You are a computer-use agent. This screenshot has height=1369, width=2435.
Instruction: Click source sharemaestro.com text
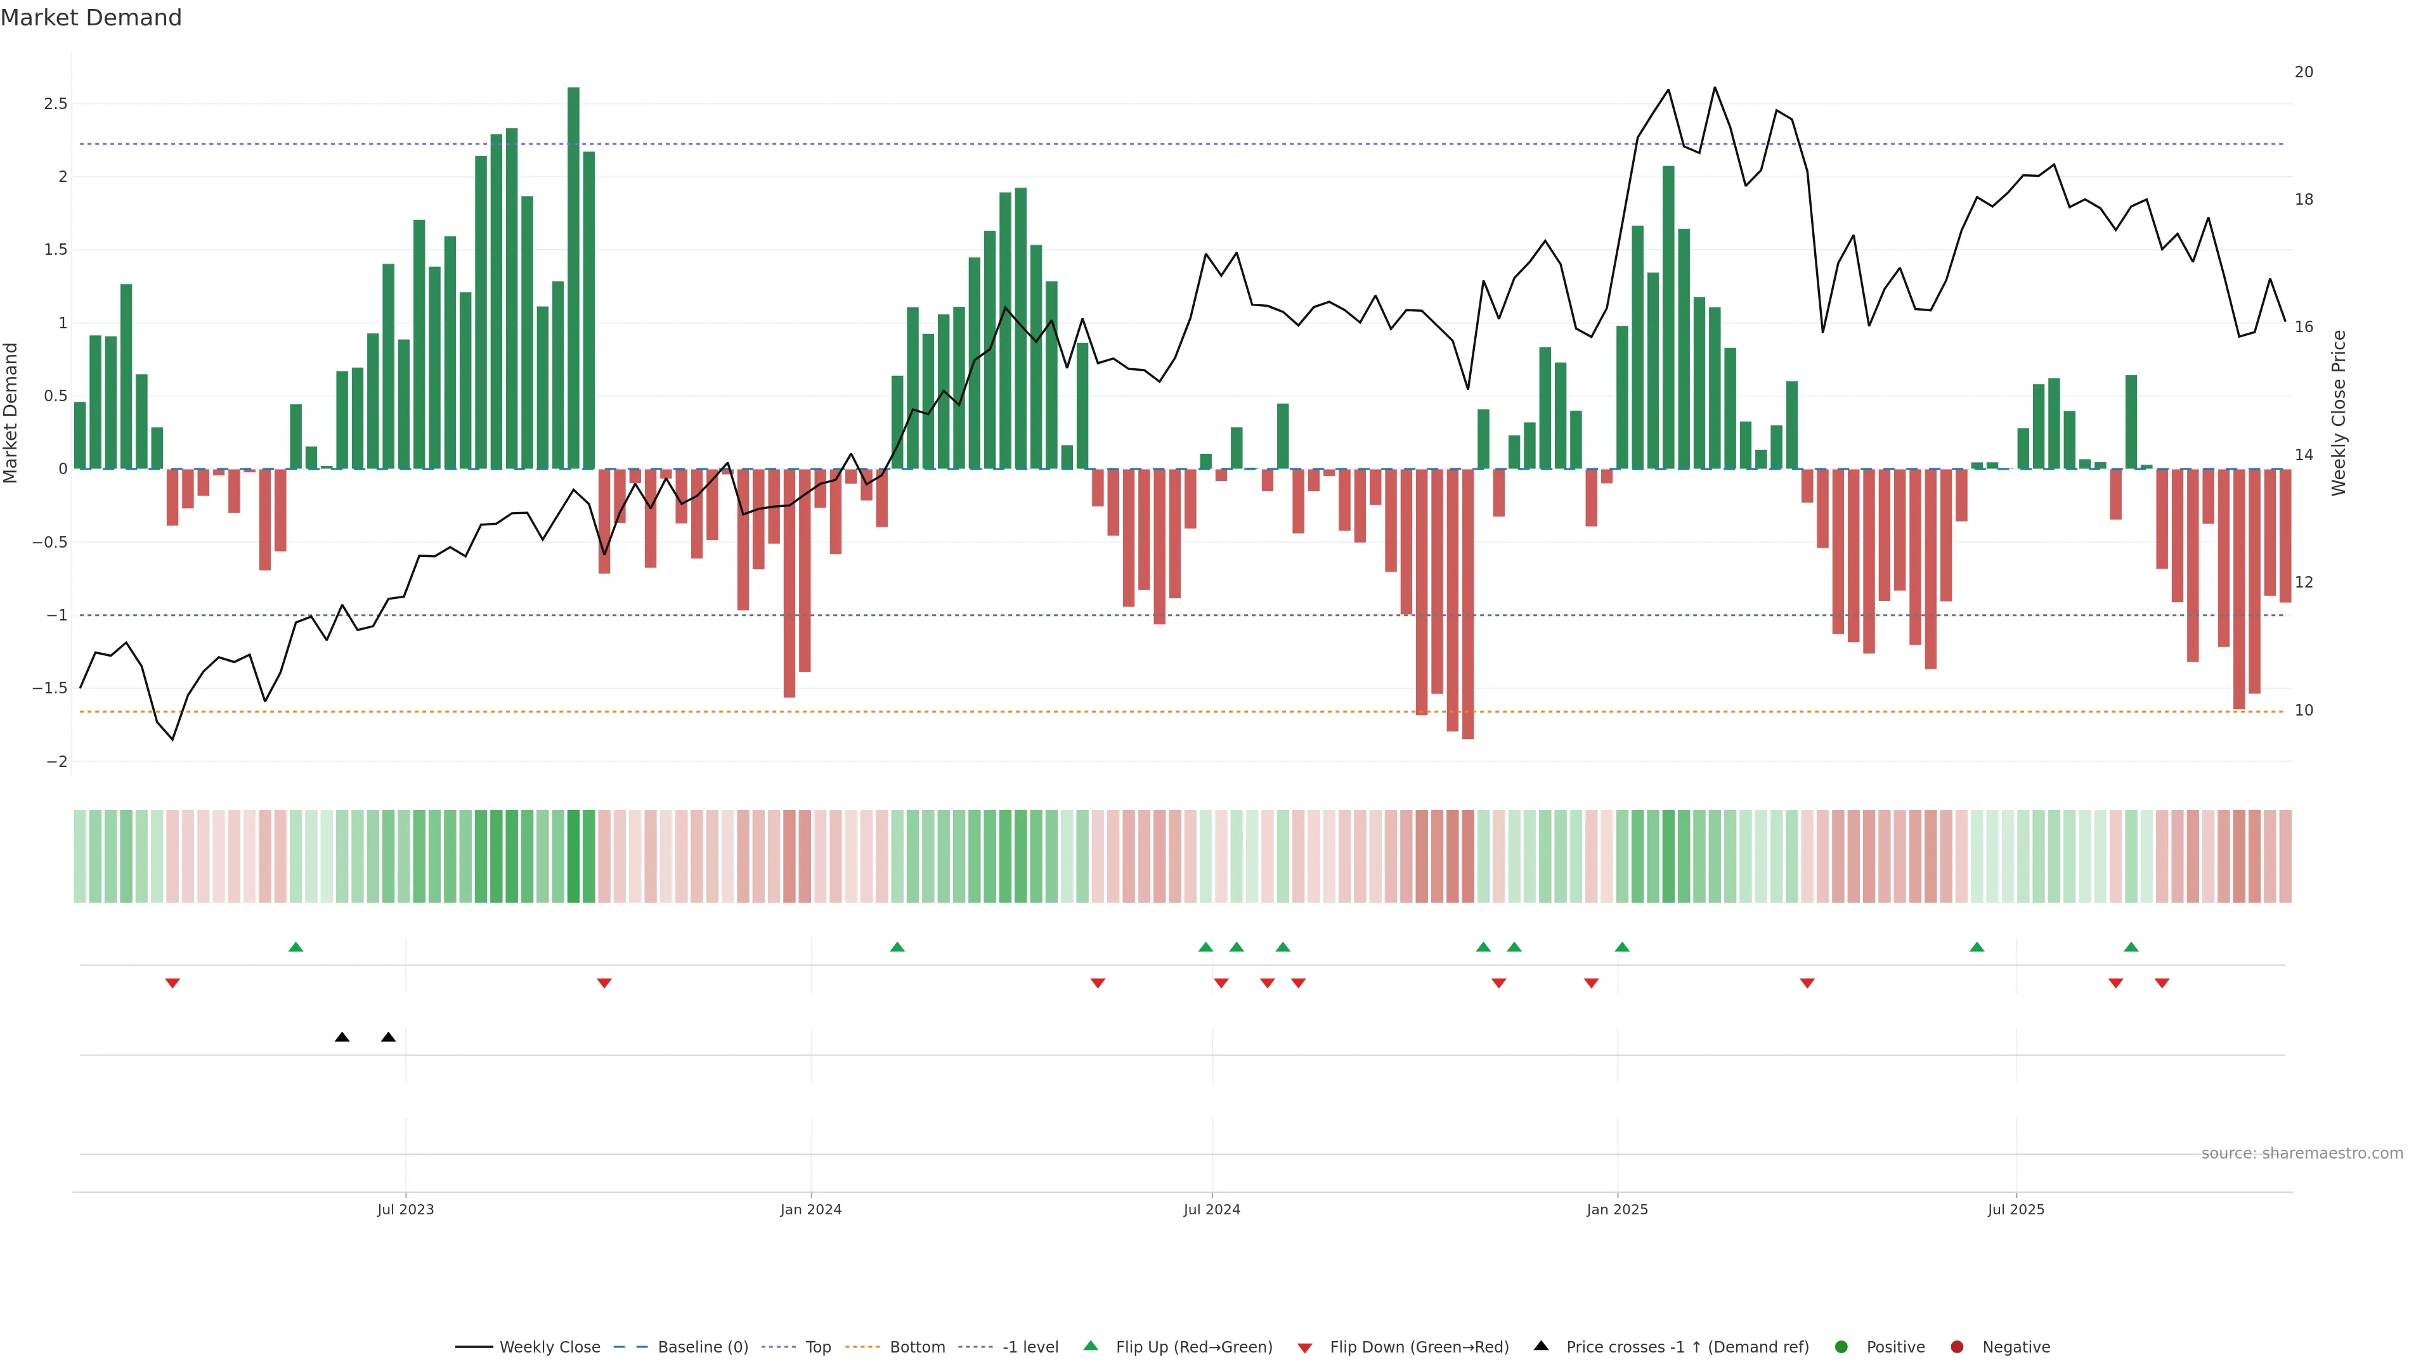click(2302, 1154)
